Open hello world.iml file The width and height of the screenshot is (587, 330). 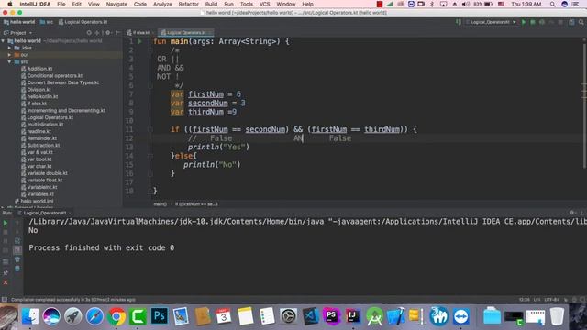[x=37, y=202]
